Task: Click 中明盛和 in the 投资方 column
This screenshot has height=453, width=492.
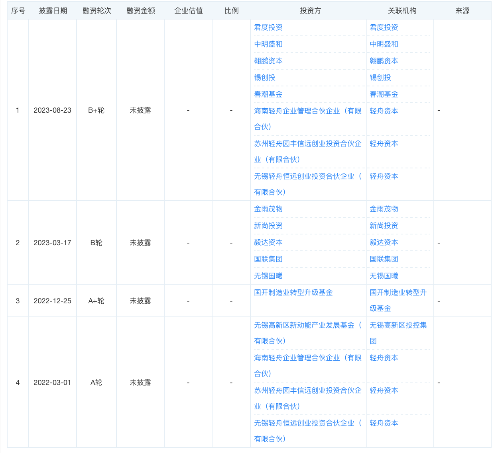Action: [268, 44]
